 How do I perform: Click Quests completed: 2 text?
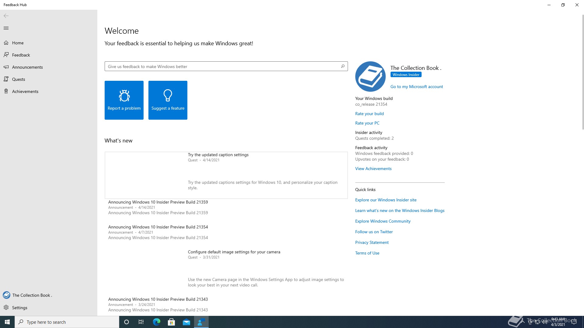pyautogui.click(x=374, y=138)
